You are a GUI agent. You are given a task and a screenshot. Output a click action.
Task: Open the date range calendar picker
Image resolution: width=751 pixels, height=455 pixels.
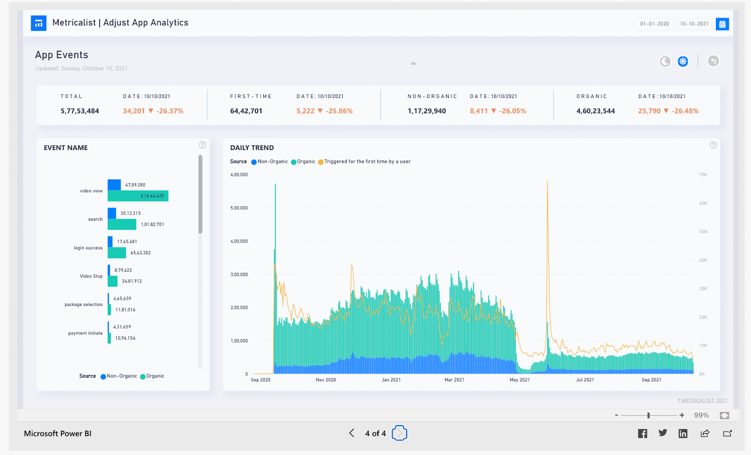(722, 24)
